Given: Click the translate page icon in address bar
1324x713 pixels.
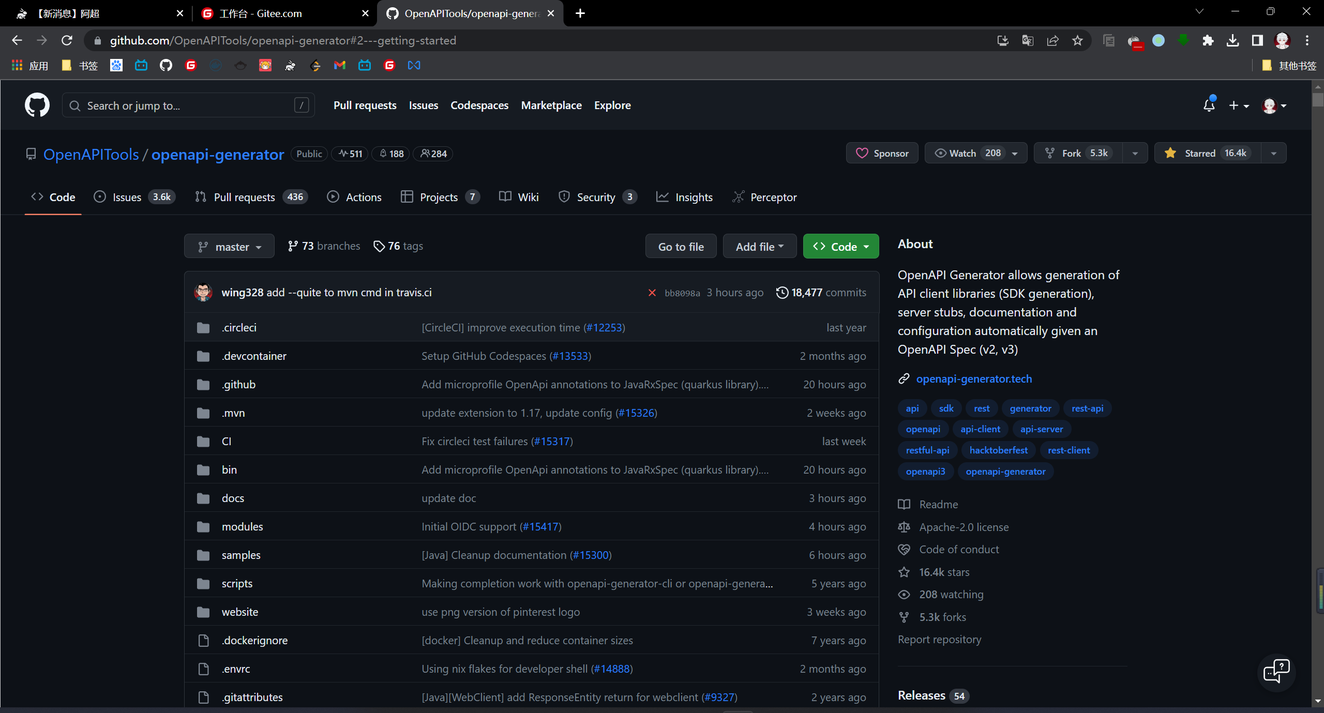Looking at the screenshot, I should click(1028, 40).
